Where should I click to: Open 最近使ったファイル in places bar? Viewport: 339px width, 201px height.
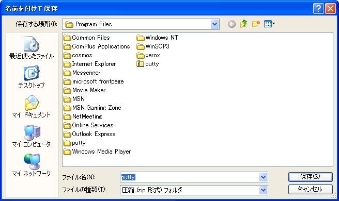click(x=32, y=48)
